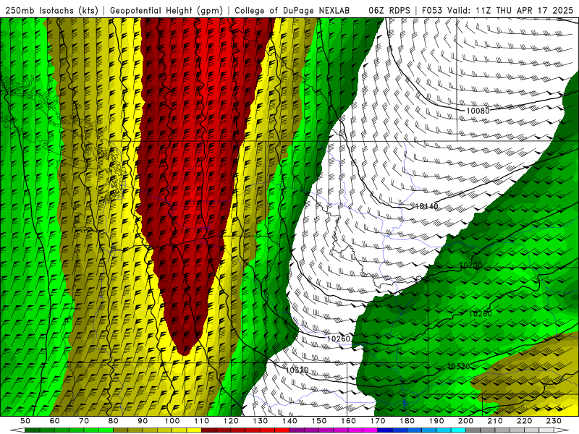Click the 110 value on the color scale
The height and width of the screenshot is (434, 579).
[x=201, y=421]
